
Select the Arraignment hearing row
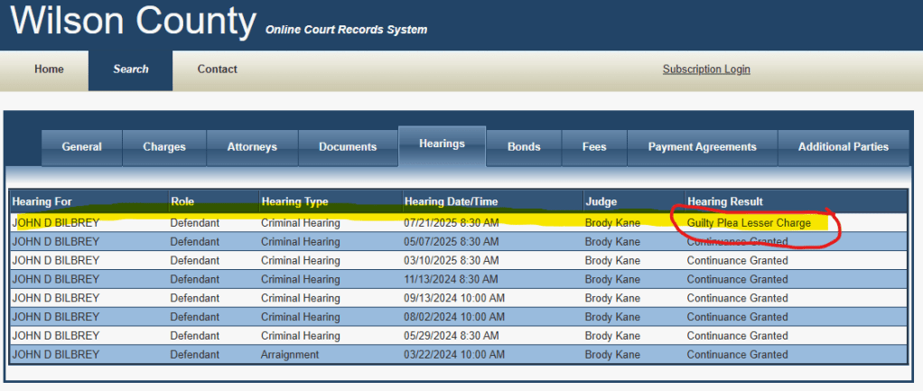290,355
